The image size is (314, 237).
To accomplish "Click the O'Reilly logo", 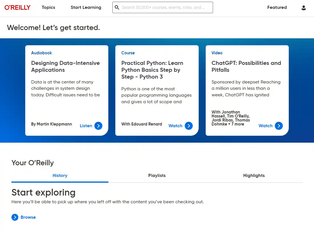I will (17, 7).
